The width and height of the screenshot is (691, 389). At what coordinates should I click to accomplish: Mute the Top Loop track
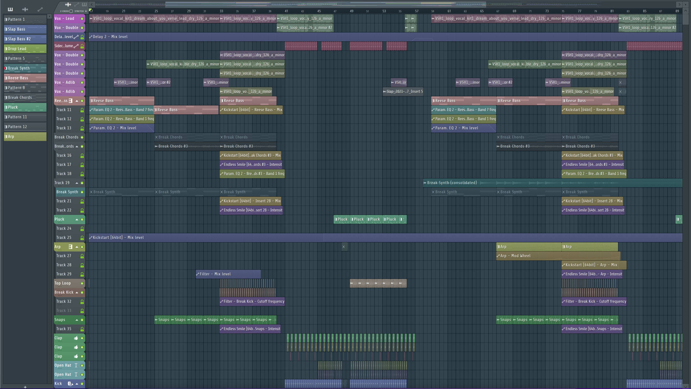tap(82, 283)
